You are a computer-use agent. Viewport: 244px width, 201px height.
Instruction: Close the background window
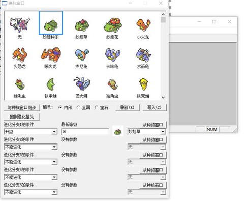[229, 22]
